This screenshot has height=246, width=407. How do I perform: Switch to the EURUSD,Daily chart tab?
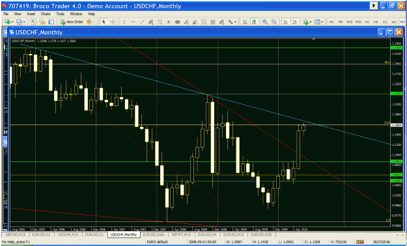pos(154,234)
